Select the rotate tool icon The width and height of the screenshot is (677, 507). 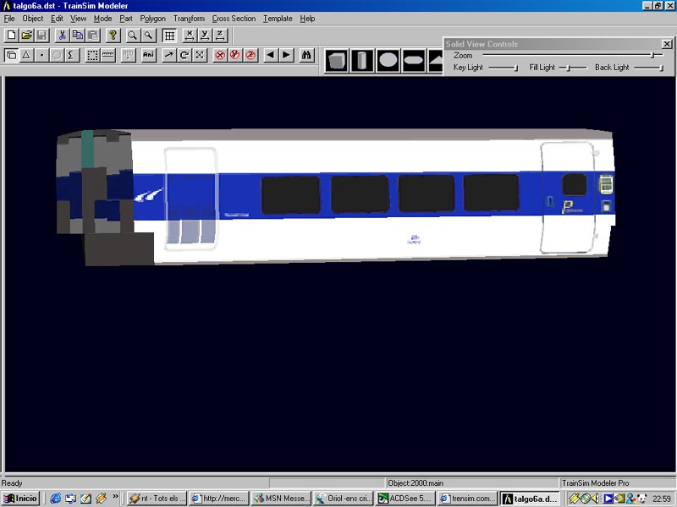pos(184,55)
